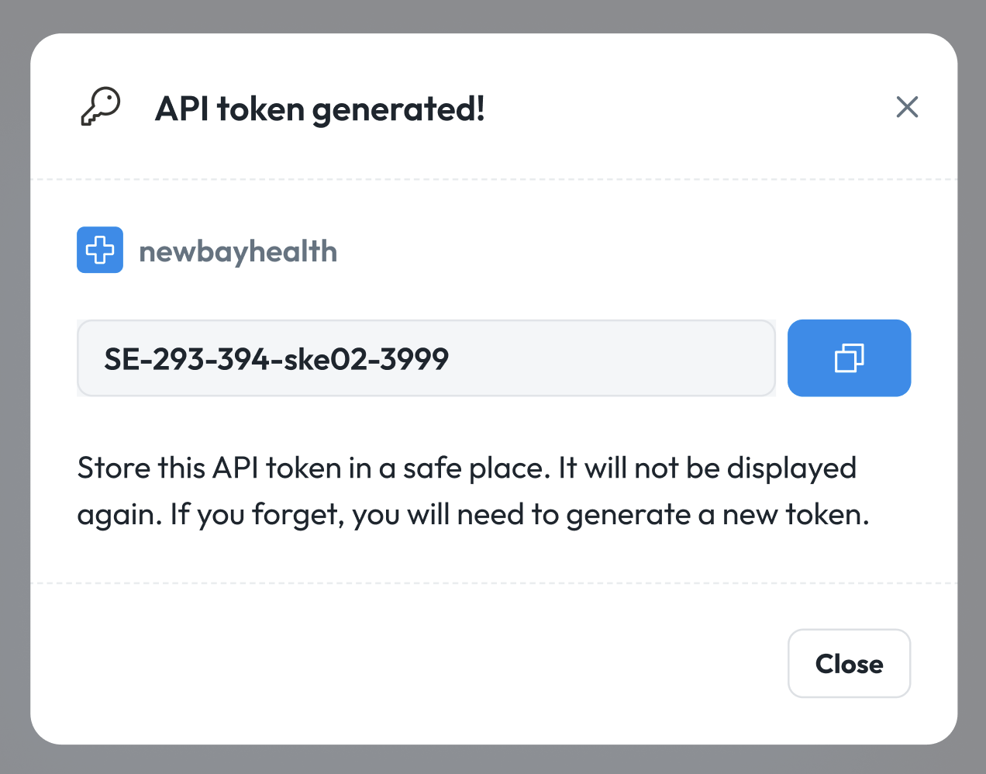Click the cross symbol inside the blue square

click(100, 250)
